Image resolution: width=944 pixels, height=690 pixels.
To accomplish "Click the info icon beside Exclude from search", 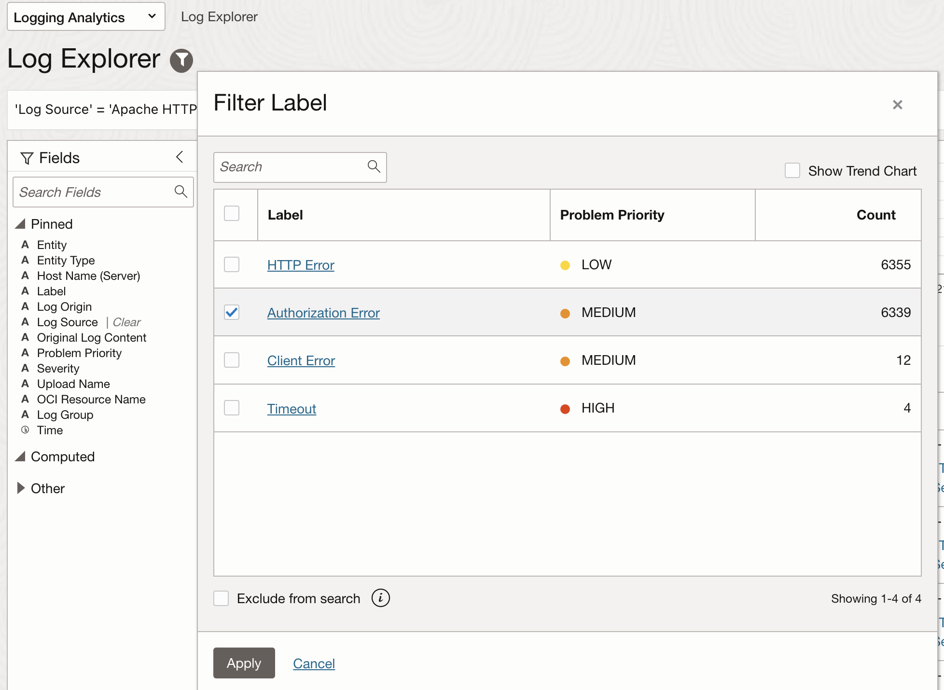I will coord(380,598).
